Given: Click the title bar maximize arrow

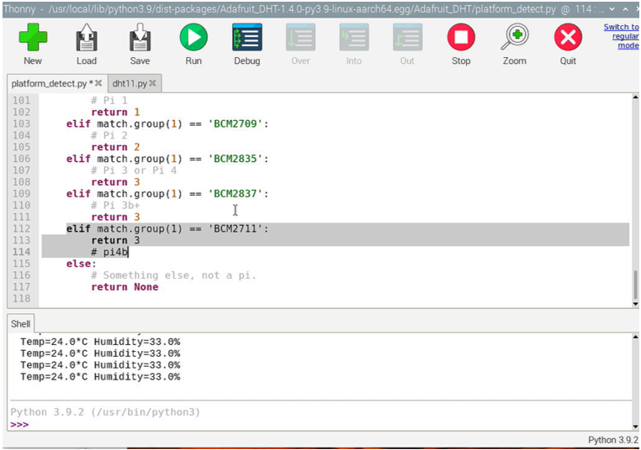Looking at the screenshot, I should pyautogui.click(x=626, y=9).
